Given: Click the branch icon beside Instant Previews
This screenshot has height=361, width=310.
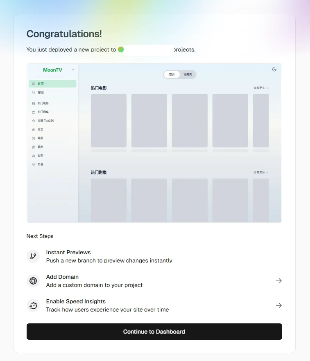Looking at the screenshot, I should coord(33,256).
